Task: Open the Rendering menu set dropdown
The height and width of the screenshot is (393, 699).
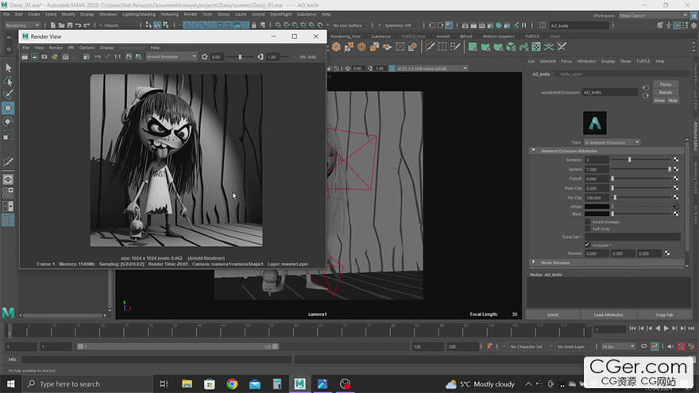Action: 21,25
